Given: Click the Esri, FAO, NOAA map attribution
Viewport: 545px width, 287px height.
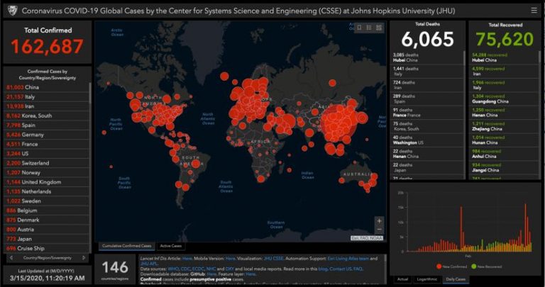Looking at the screenshot, I should coord(367,238).
